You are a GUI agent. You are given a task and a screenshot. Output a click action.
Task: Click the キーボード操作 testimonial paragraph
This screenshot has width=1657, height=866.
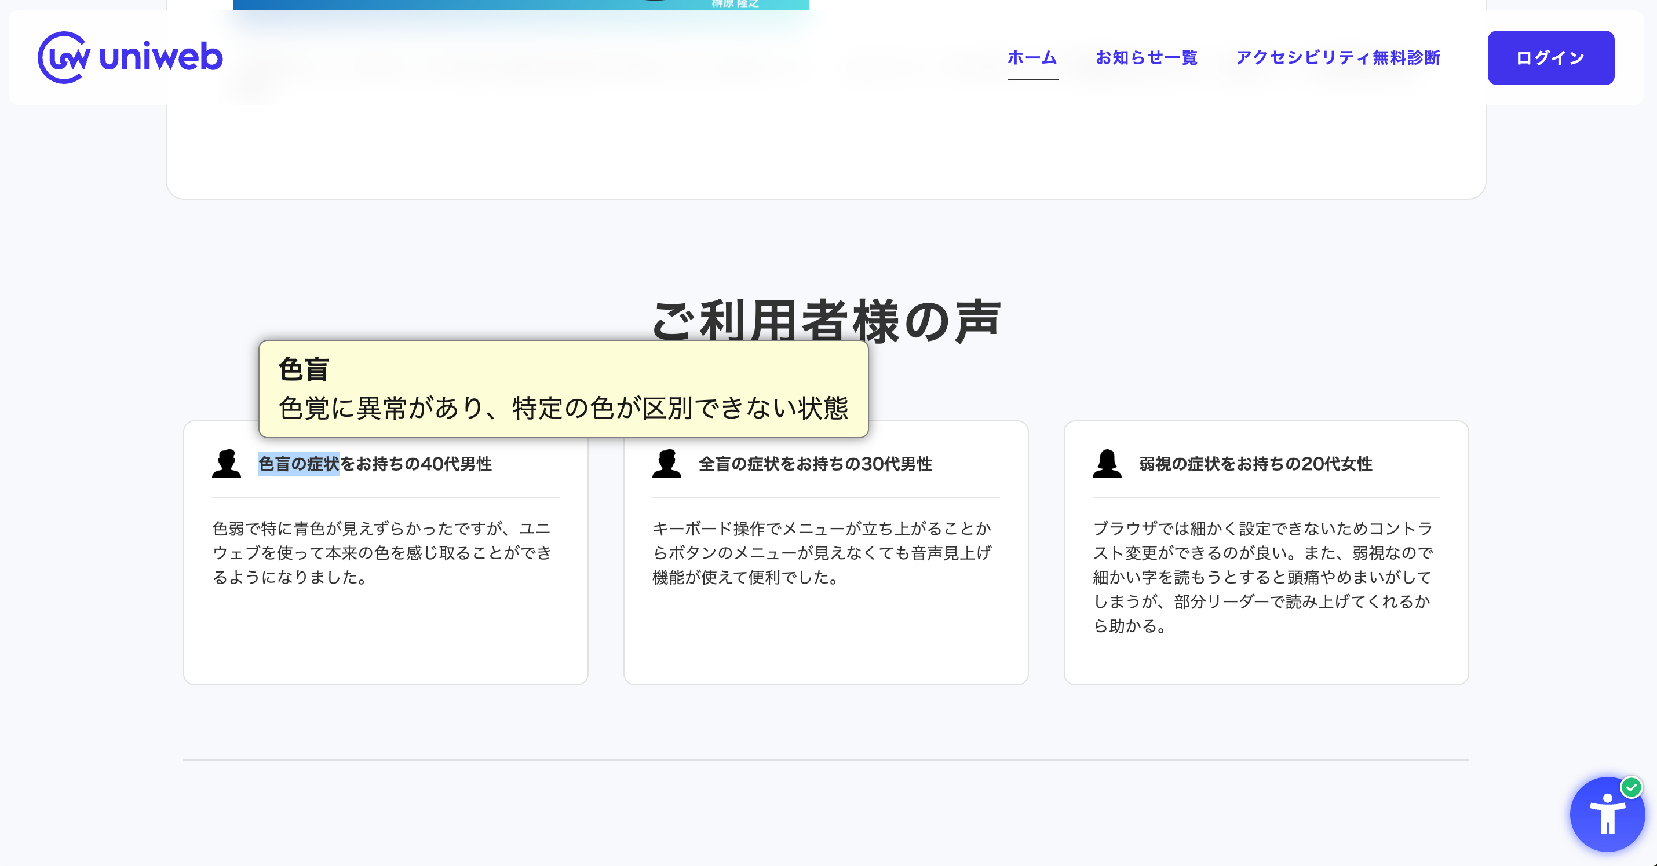click(822, 552)
